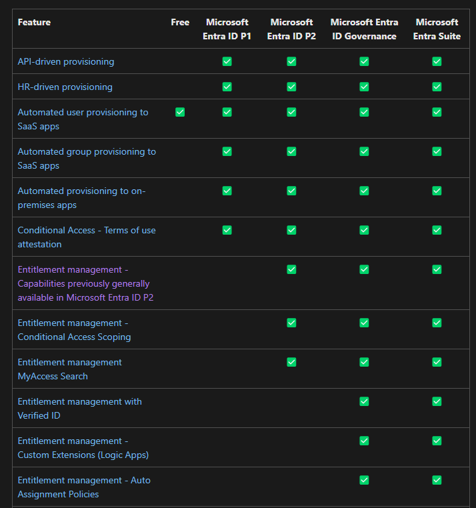Viewport: 476px width, 508px height.
Task: Open Entitlement management Custom Extensions (Logic Apps) link
Action: 83,448
